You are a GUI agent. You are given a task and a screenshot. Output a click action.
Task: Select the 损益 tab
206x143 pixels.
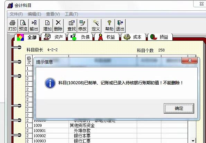[160, 37]
